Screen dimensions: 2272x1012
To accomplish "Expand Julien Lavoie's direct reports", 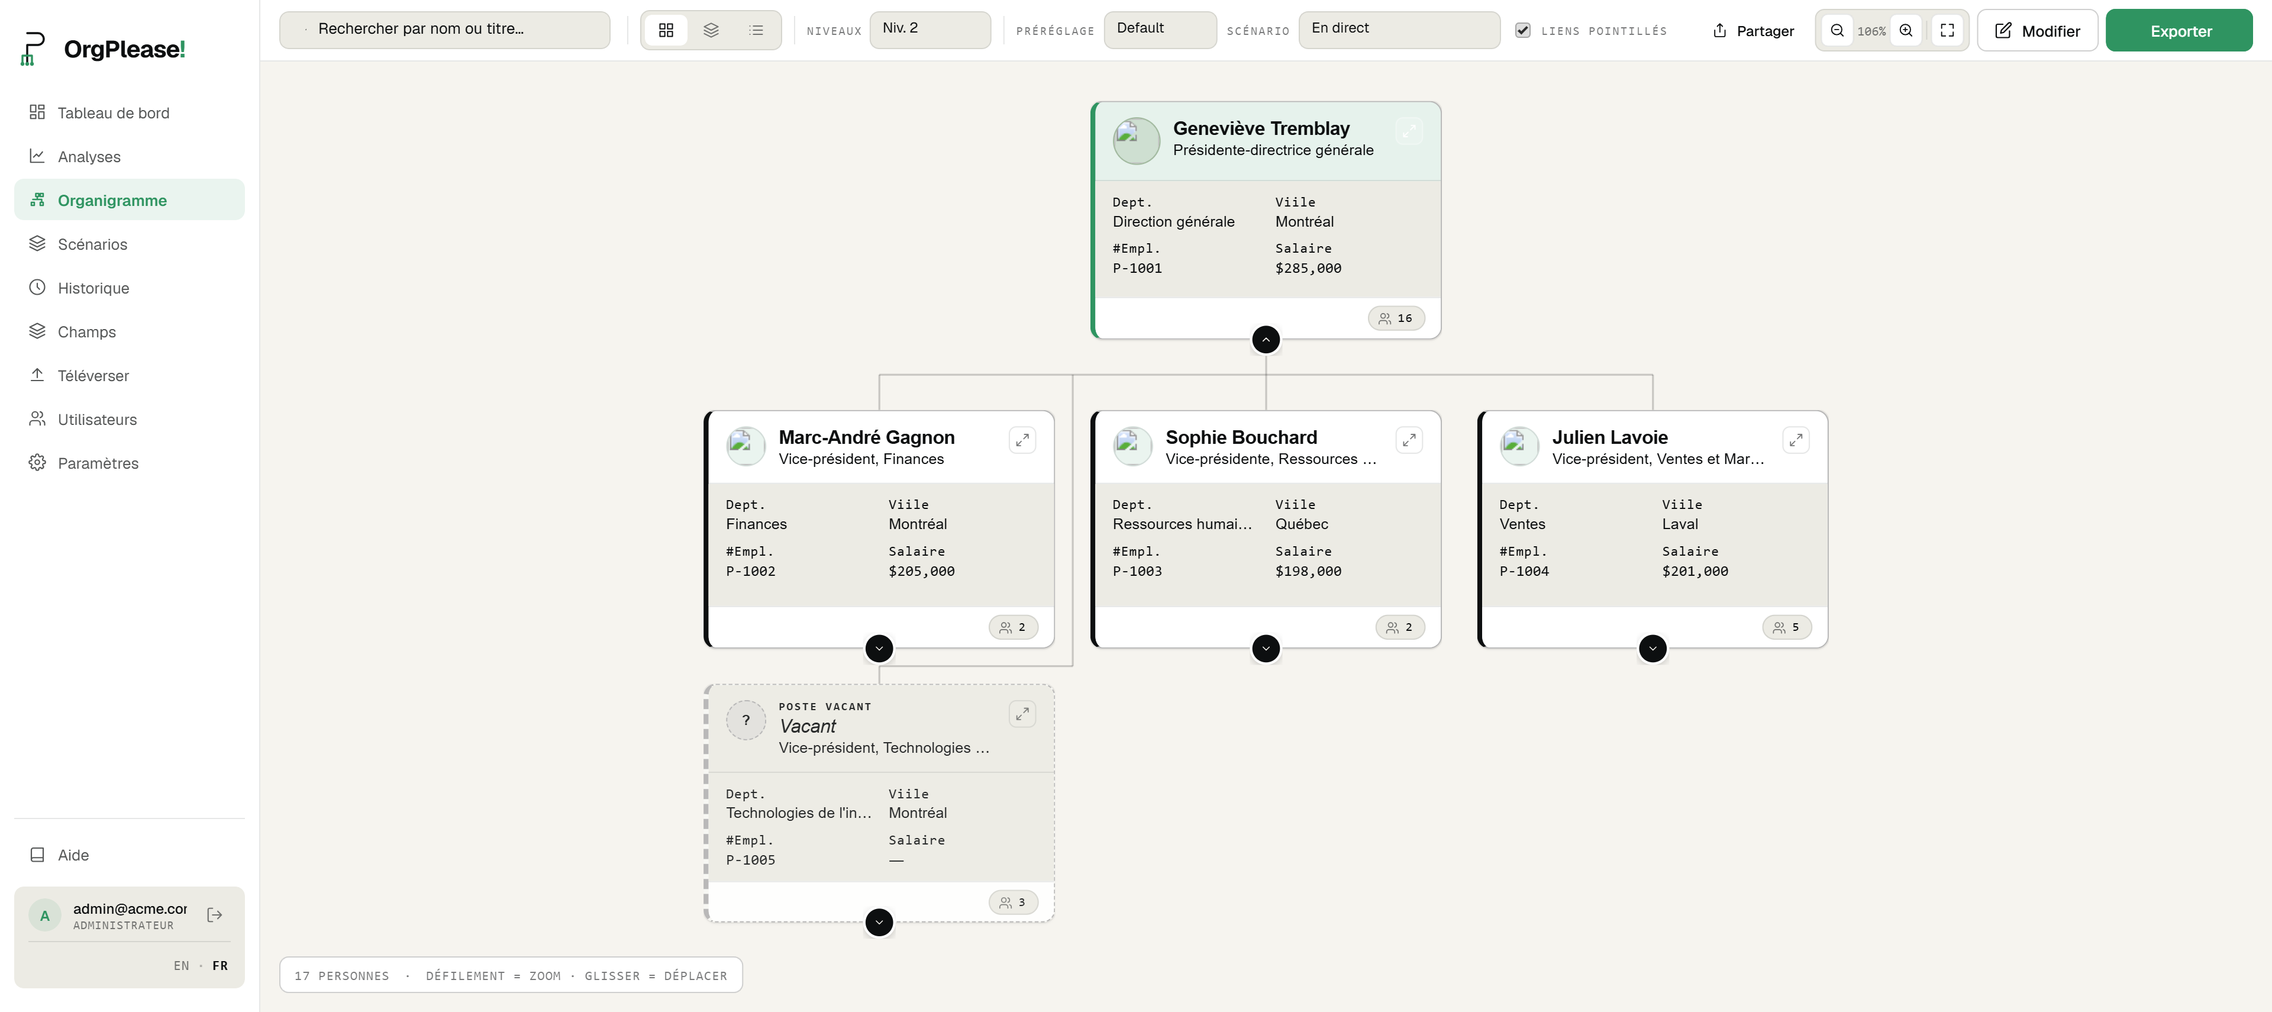I will click(1652, 649).
